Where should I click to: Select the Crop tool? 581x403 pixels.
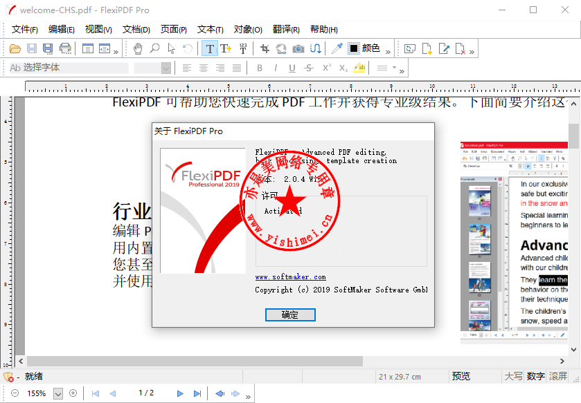click(x=265, y=48)
